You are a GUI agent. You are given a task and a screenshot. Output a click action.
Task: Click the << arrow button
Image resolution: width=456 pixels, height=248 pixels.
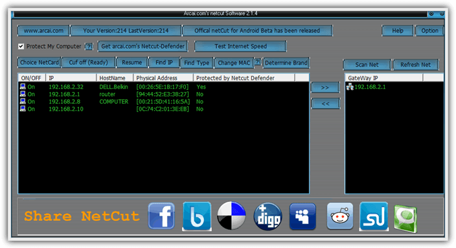tap(325, 104)
